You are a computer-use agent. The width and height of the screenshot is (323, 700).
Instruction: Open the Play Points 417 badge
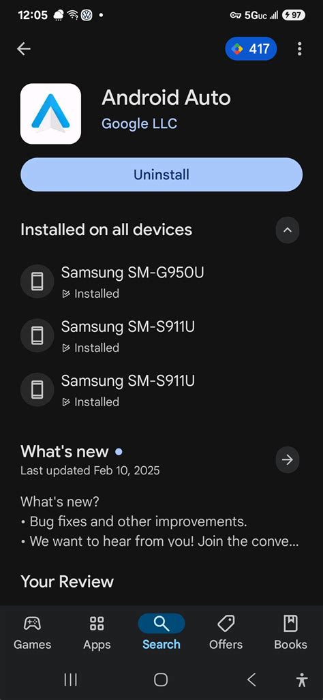coord(251,48)
